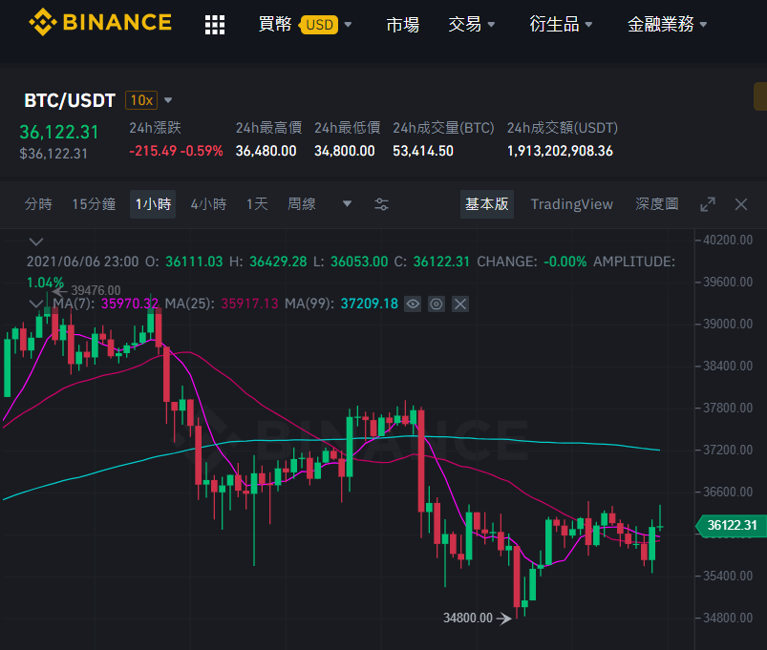The image size is (767, 650).
Task: Click the 40200.00 price axis label
Action: pyautogui.click(x=728, y=240)
